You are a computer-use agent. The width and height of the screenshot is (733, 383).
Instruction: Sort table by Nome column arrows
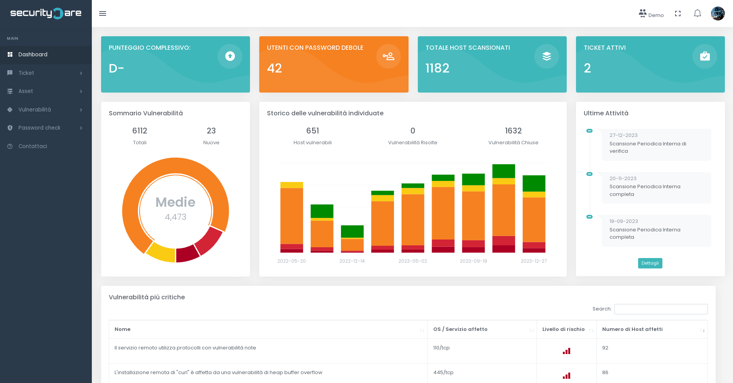[422, 330]
